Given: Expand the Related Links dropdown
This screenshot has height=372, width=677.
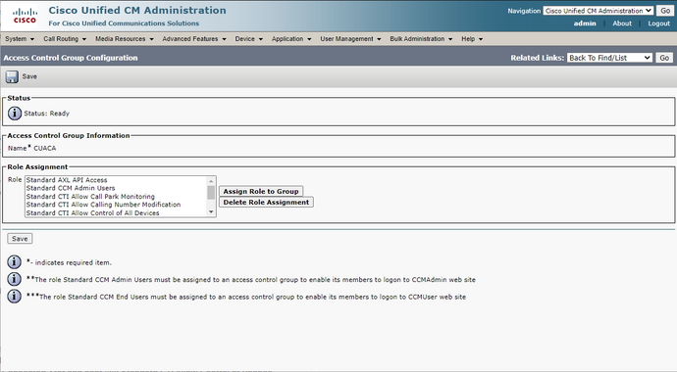Looking at the screenshot, I should tap(609, 58).
